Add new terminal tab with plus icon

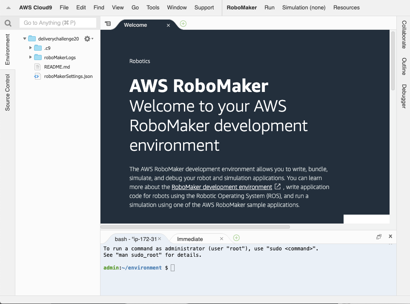click(236, 238)
